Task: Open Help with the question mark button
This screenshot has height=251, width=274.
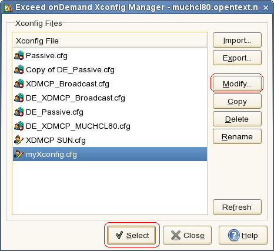Action: coord(243,235)
